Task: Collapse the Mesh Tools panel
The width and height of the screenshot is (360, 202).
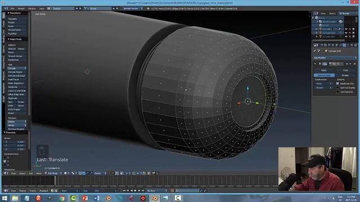Action: [x=8, y=39]
